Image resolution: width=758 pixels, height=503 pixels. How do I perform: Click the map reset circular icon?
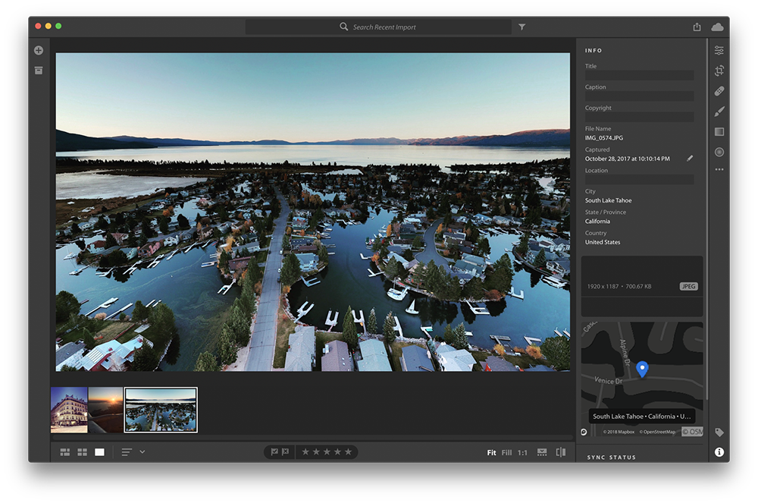tap(584, 432)
